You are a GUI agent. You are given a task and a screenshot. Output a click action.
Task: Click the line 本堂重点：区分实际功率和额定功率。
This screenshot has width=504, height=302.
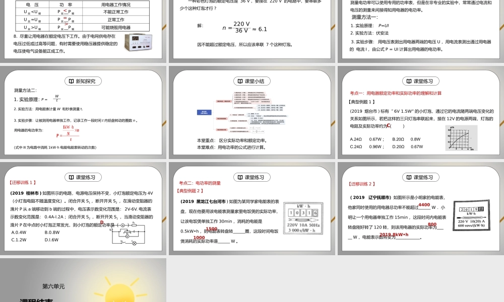click(x=232, y=140)
